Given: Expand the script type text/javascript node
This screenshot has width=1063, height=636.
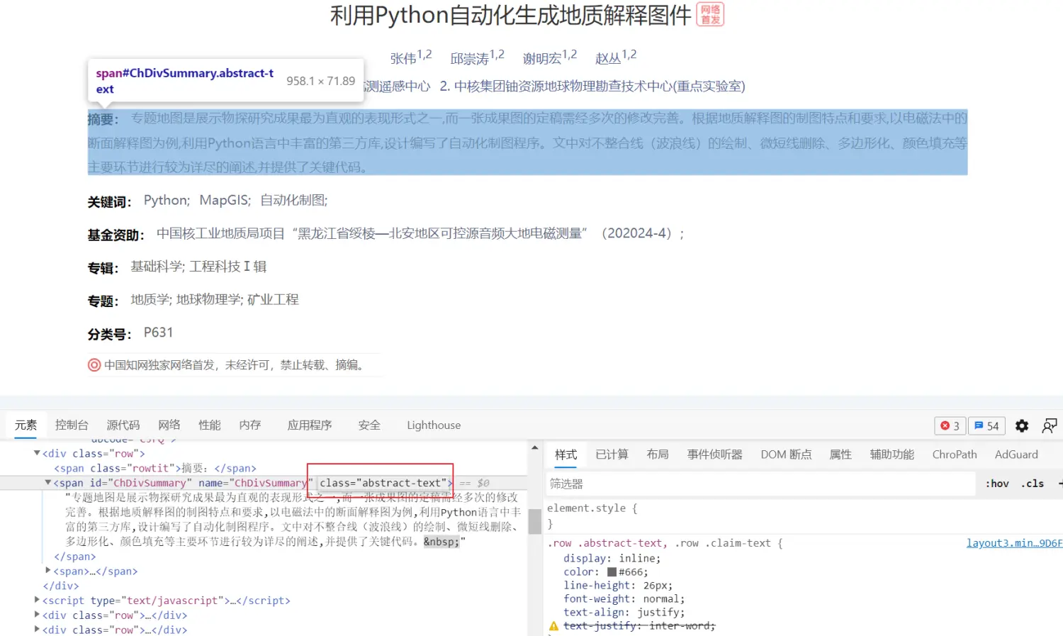Looking at the screenshot, I should click(x=37, y=600).
